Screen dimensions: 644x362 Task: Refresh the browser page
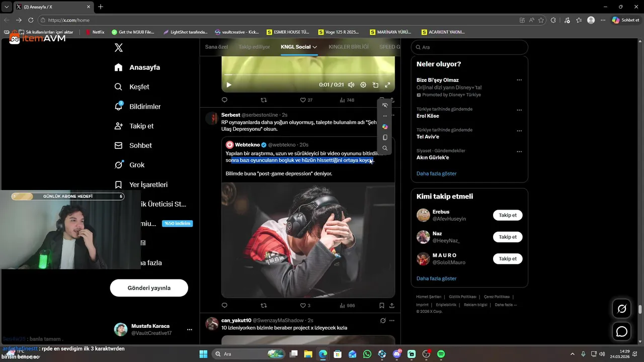click(x=31, y=20)
